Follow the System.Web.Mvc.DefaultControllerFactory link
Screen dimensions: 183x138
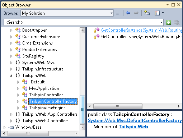(x=135, y=120)
